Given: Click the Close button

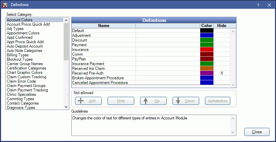Looking at the screenshot, I should click(257, 132).
